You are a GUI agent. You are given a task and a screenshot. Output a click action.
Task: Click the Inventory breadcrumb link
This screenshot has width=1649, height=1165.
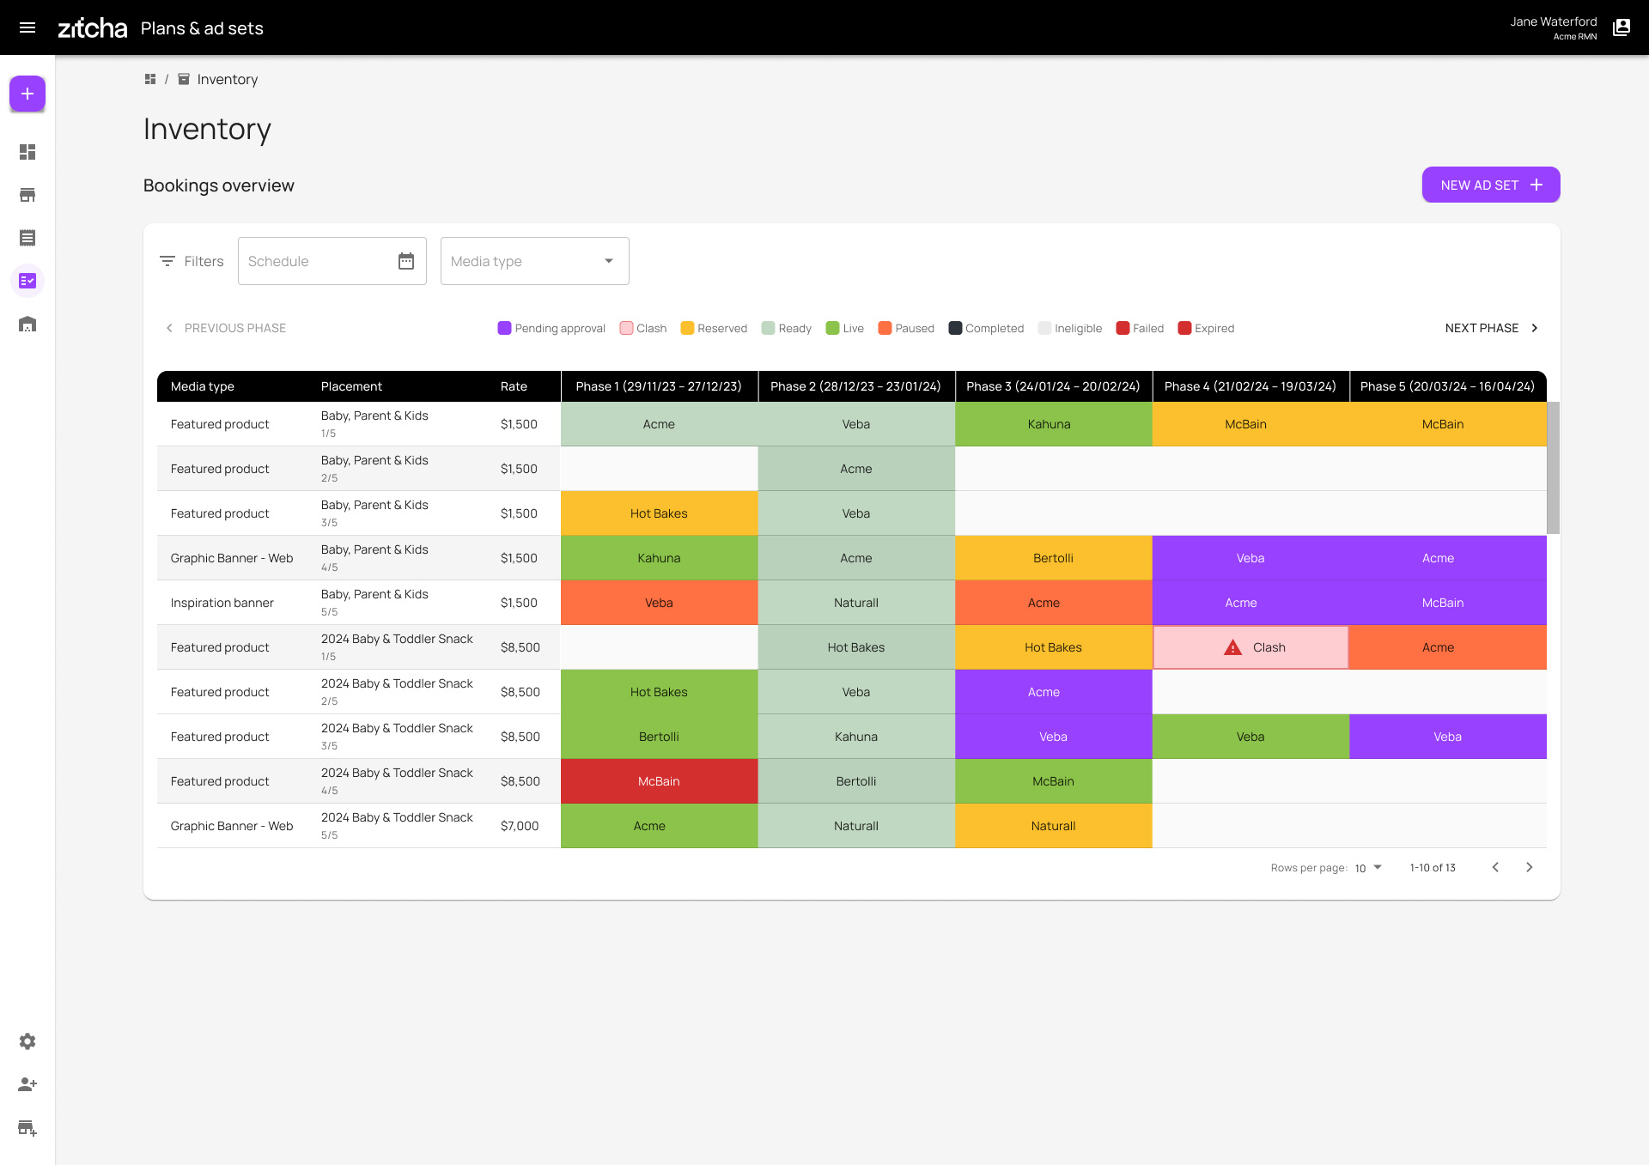(x=228, y=79)
